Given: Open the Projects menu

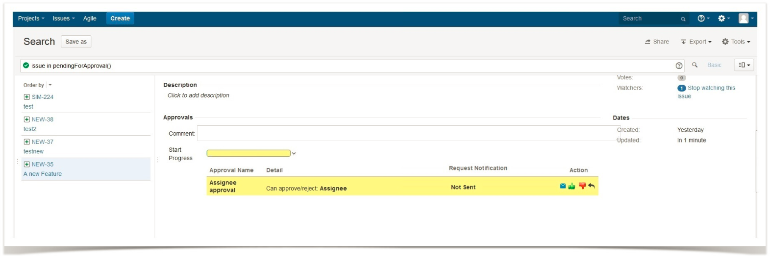Looking at the screenshot, I should (31, 19).
